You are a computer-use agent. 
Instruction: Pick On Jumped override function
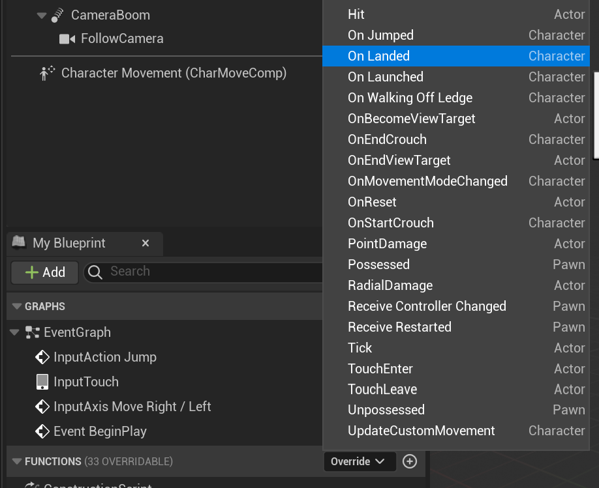(380, 35)
